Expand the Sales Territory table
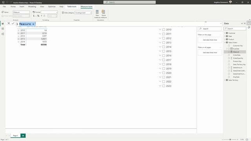Viewport: 251px width, 141px height. [225, 80]
